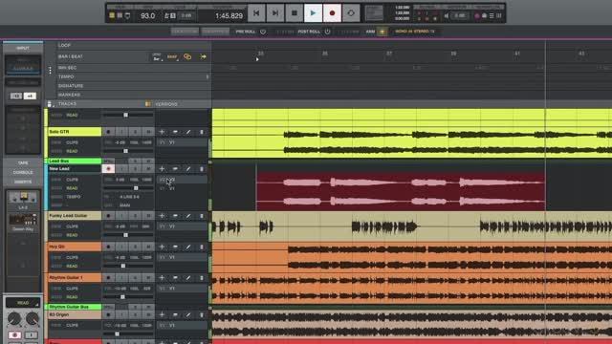The width and height of the screenshot is (612, 344).
Task: Delete version on Hvy Gtr track
Action: pyautogui.click(x=202, y=247)
